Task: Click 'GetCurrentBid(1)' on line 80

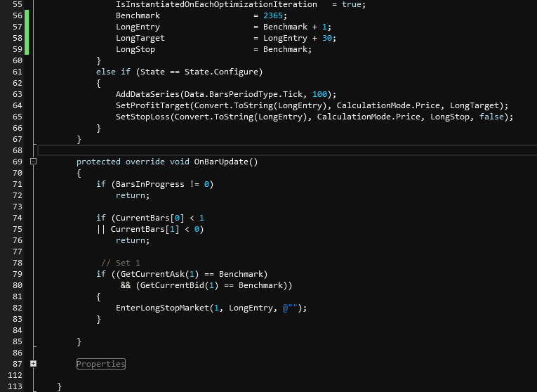Action: click(179, 285)
